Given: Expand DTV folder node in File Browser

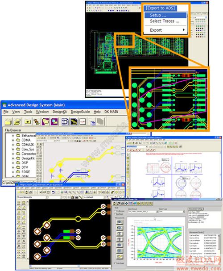Looking at the screenshot, I should [13, 167].
